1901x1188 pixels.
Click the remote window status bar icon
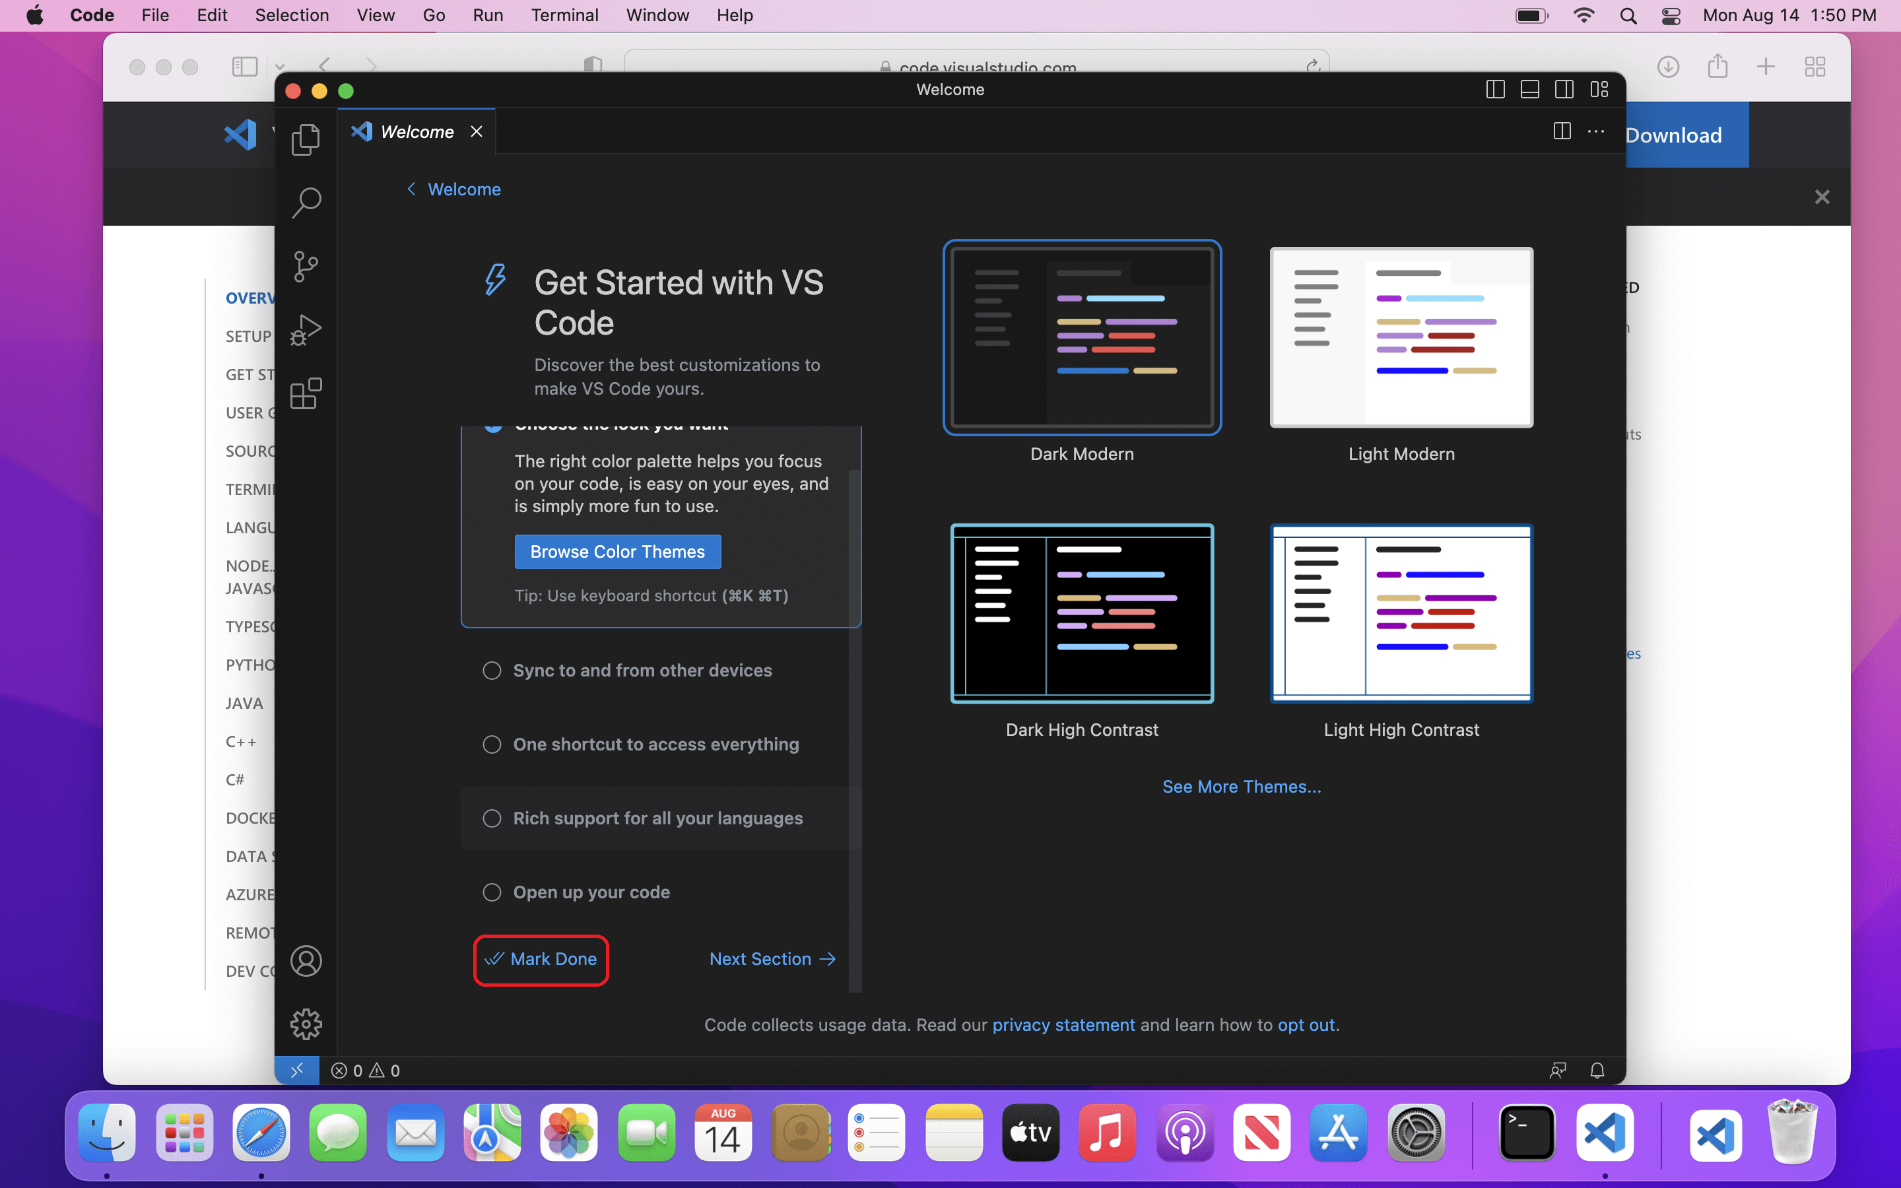297,1070
